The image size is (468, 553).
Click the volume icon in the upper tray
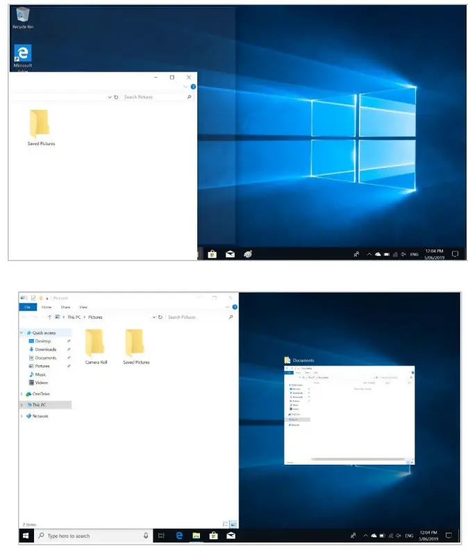click(403, 254)
